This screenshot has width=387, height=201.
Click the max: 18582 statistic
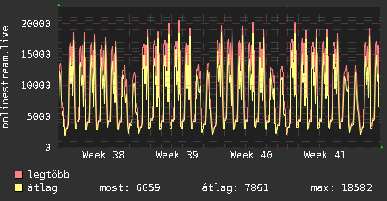click(x=341, y=188)
